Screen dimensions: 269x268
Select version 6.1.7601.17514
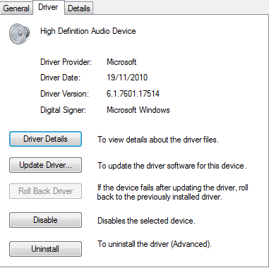click(133, 94)
